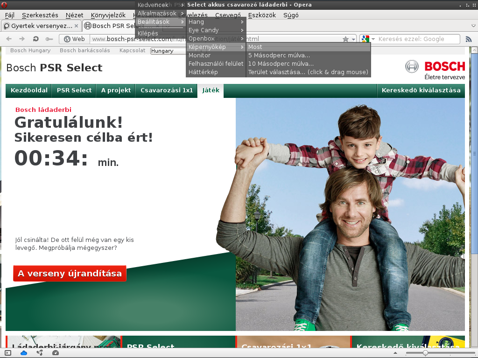Open Opera Link cloud icon
The width and height of the screenshot is (478, 358).
point(24,353)
